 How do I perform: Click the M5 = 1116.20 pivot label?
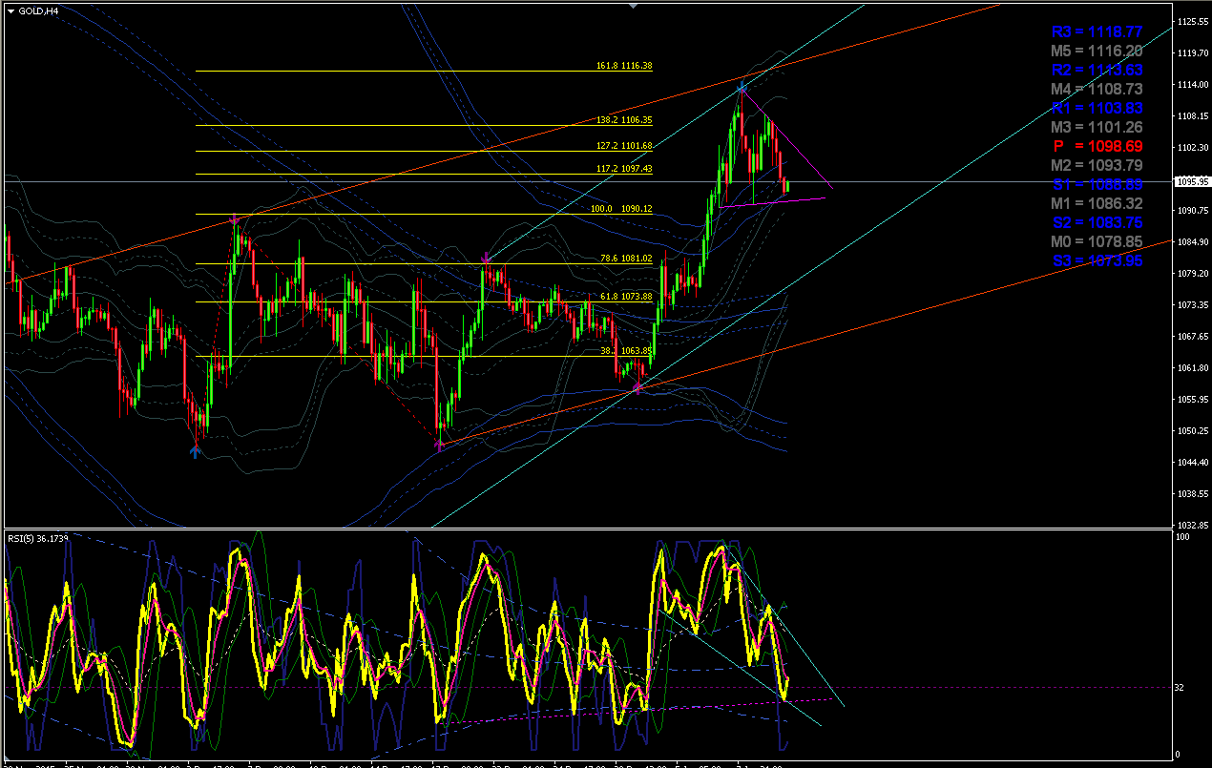tap(1097, 52)
